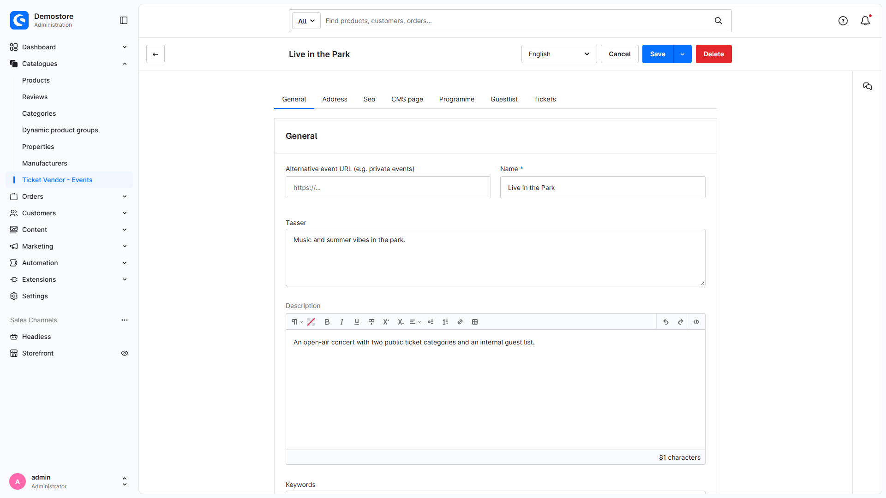Screen dimensions: 886x498
Task: Click the Alternative event URL field
Action: (388, 187)
